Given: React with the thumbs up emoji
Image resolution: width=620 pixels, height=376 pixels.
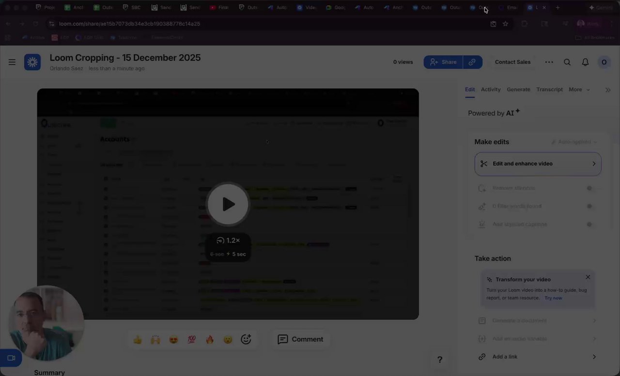Looking at the screenshot, I should pyautogui.click(x=138, y=340).
